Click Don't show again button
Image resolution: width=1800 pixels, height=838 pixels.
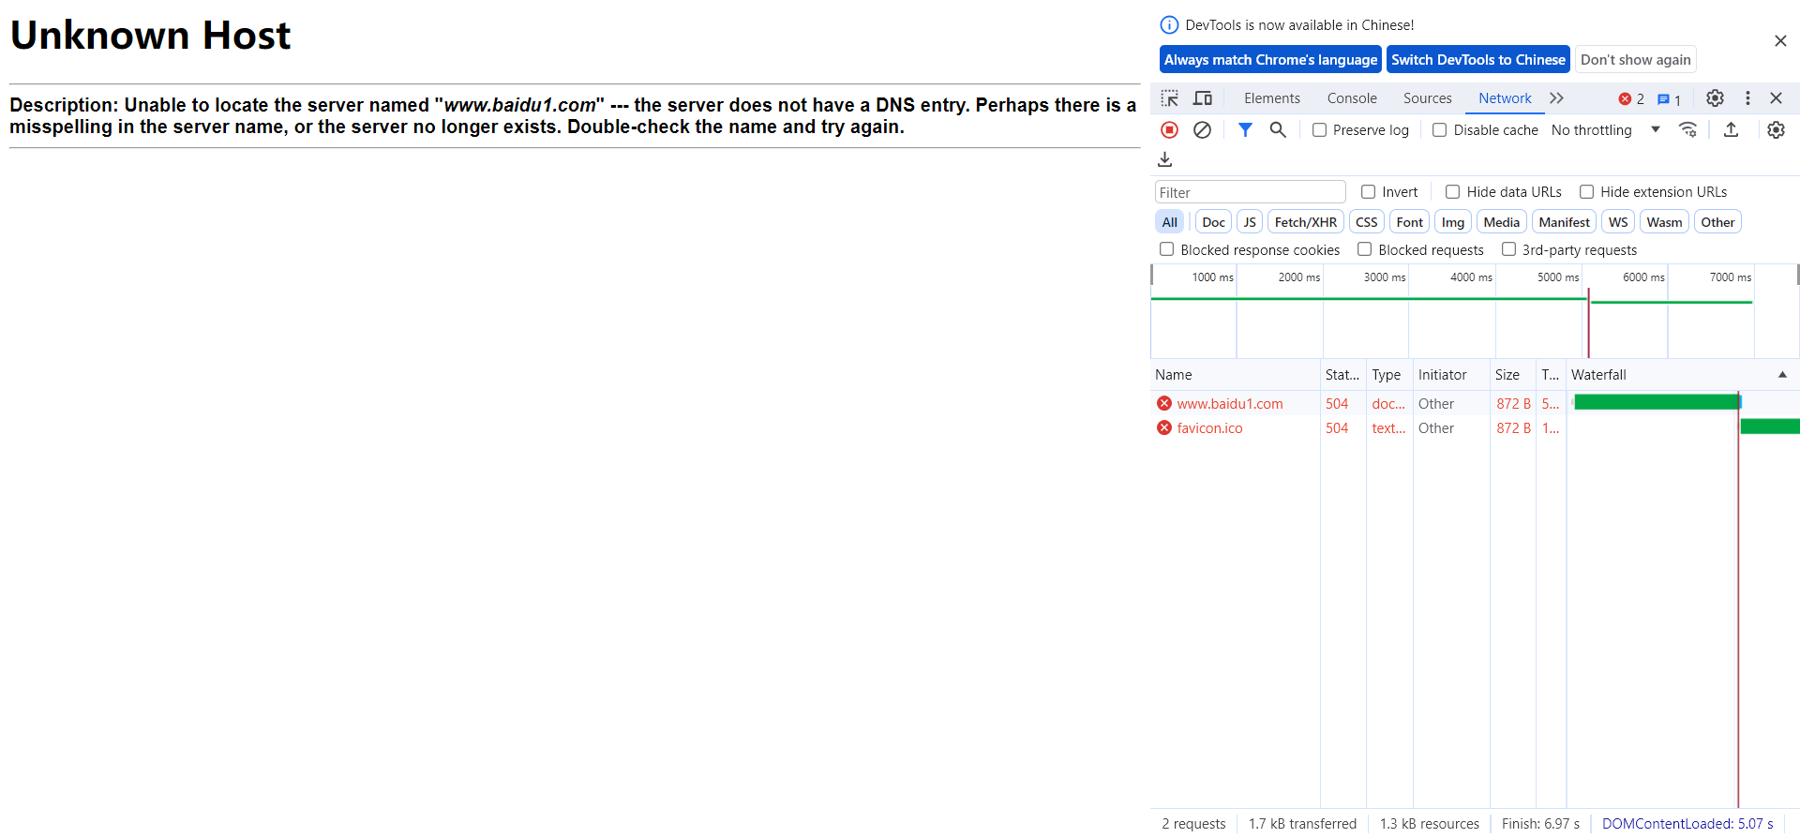1636,60
